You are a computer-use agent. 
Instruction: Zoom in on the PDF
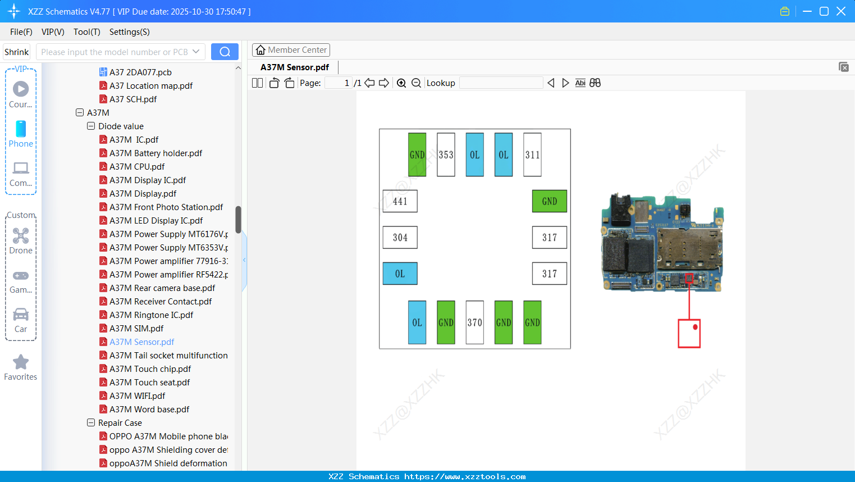(401, 83)
